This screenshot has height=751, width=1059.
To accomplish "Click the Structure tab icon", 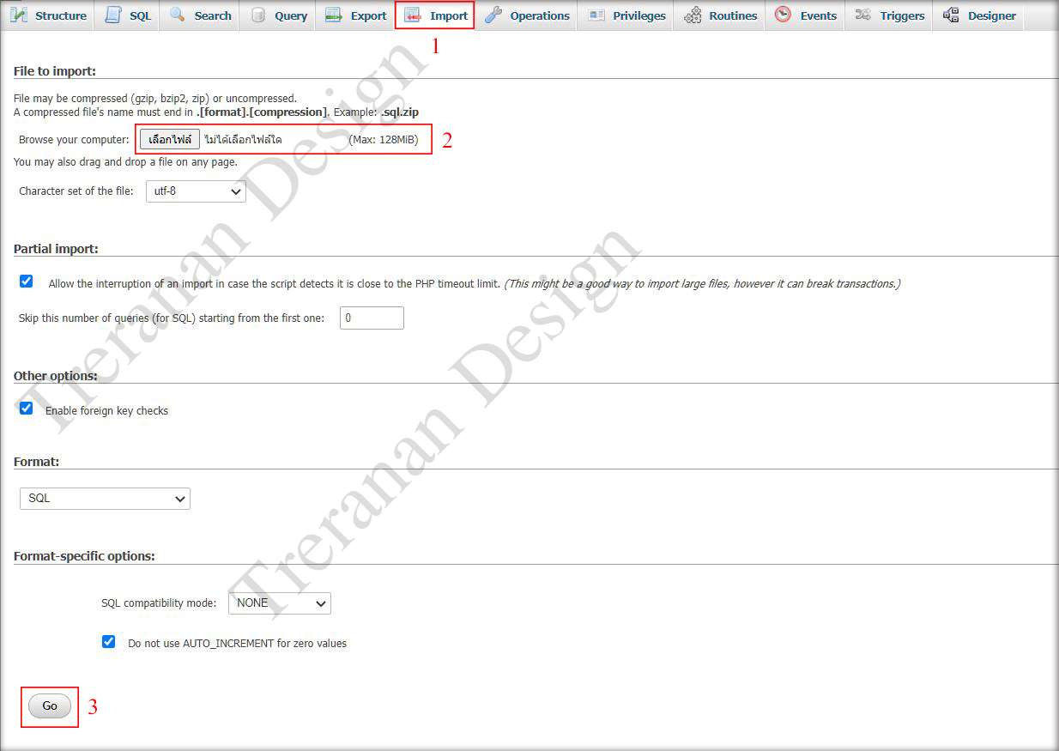I will [21, 15].
